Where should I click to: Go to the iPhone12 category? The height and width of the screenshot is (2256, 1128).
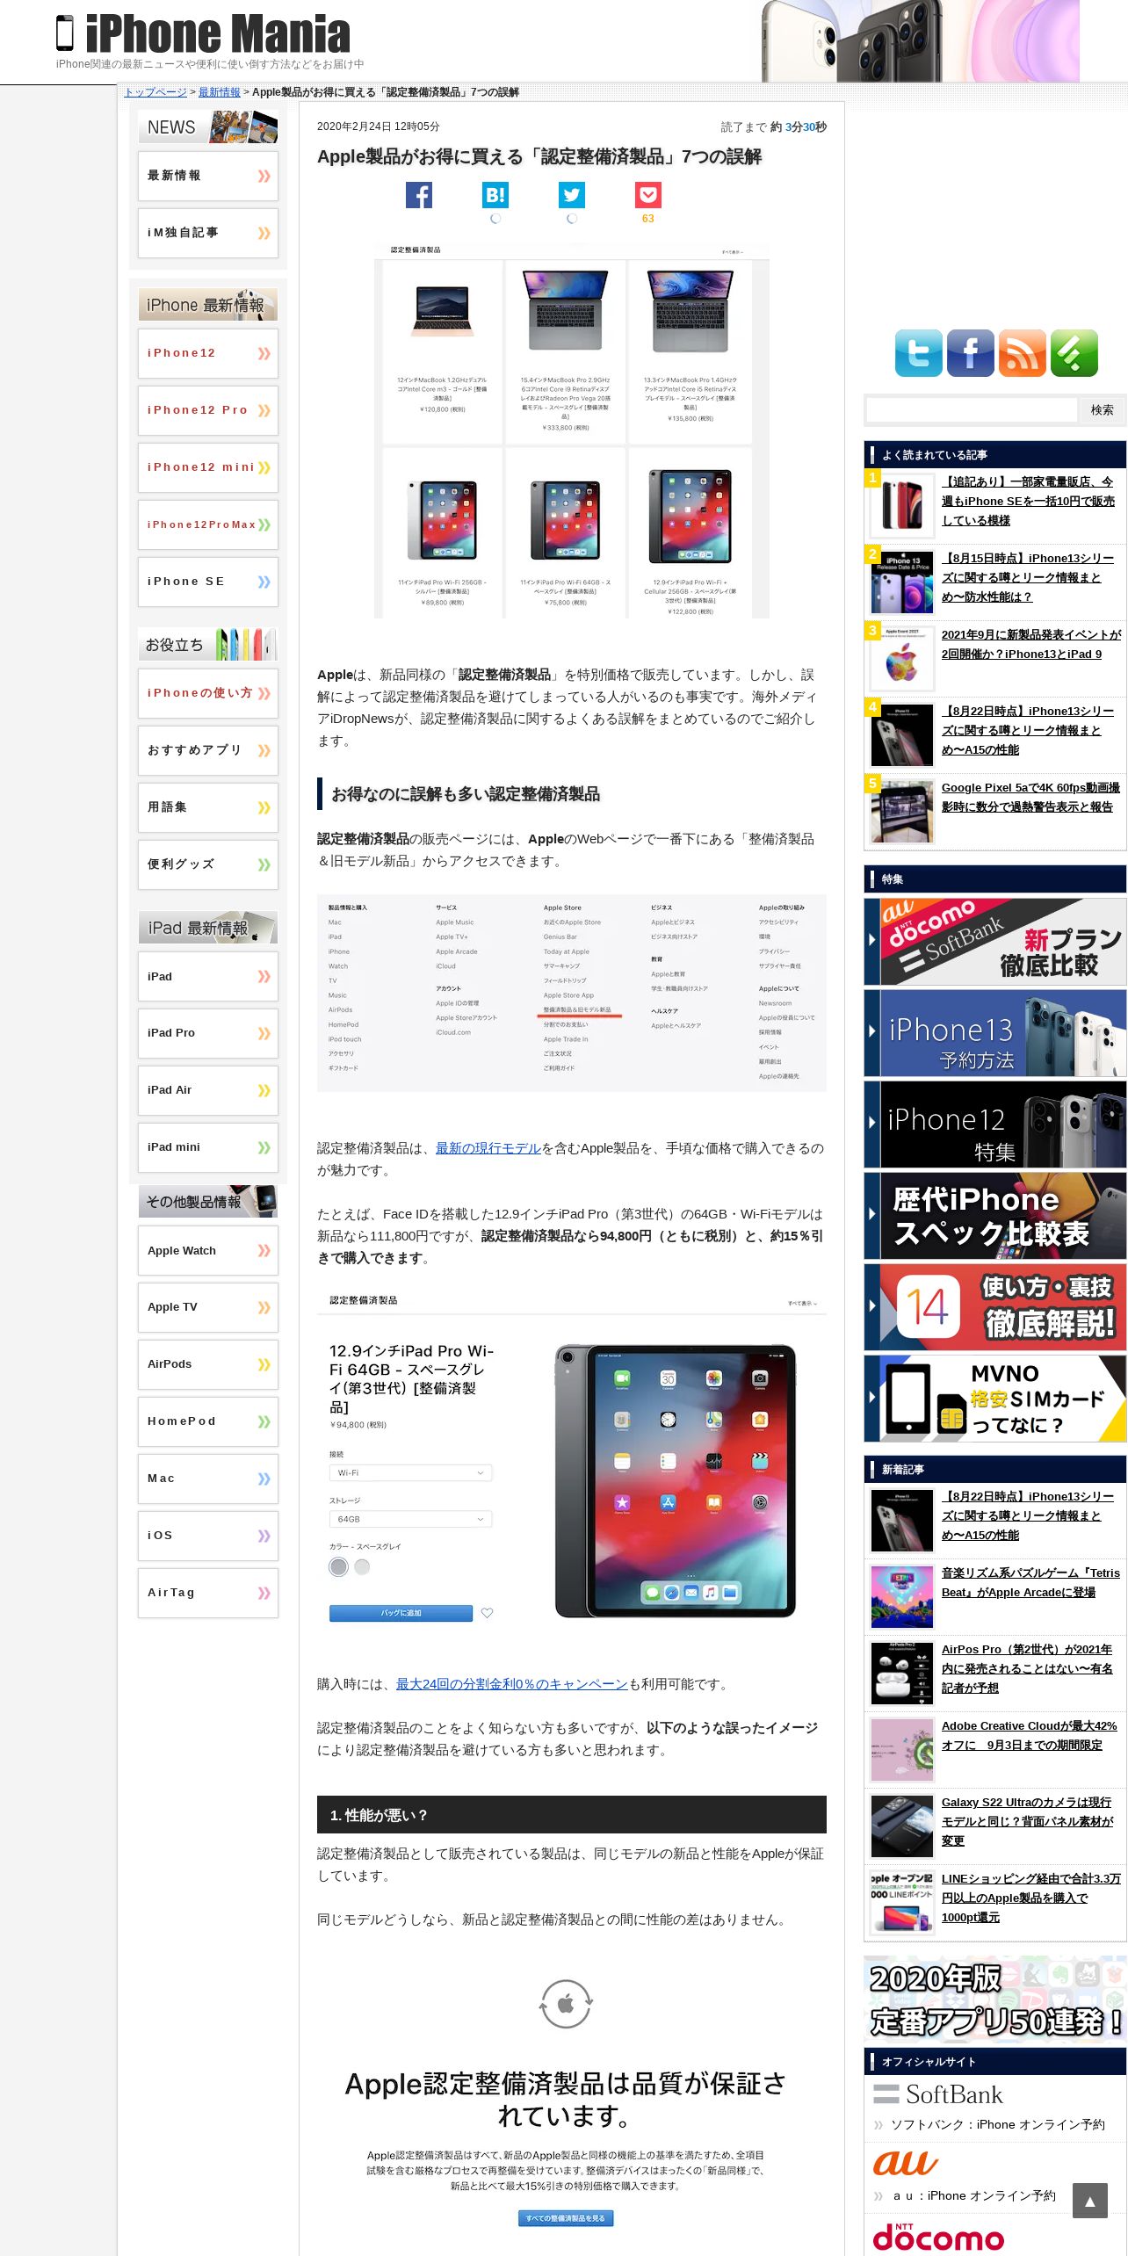click(208, 353)
